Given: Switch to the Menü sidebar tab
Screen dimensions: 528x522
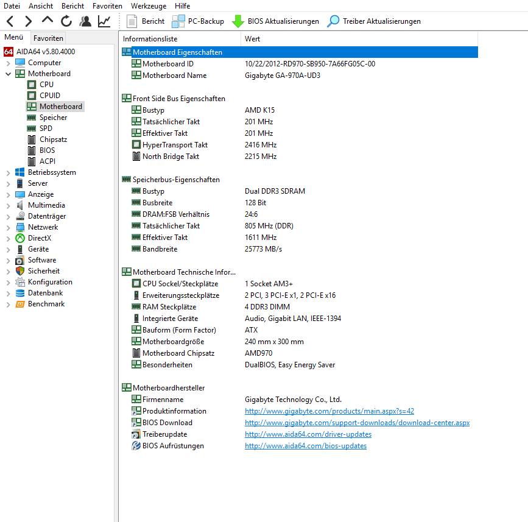Looking at the screenshot, I should (x=14, y=37).
